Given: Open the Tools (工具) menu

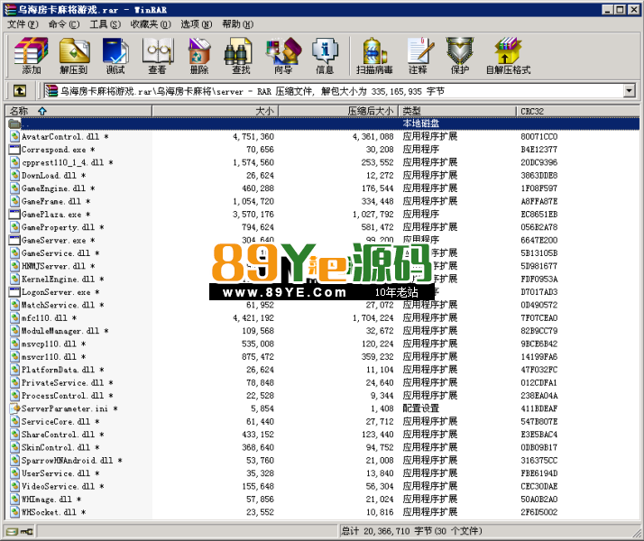Looking at the screenshot, I should pos(106,24).
